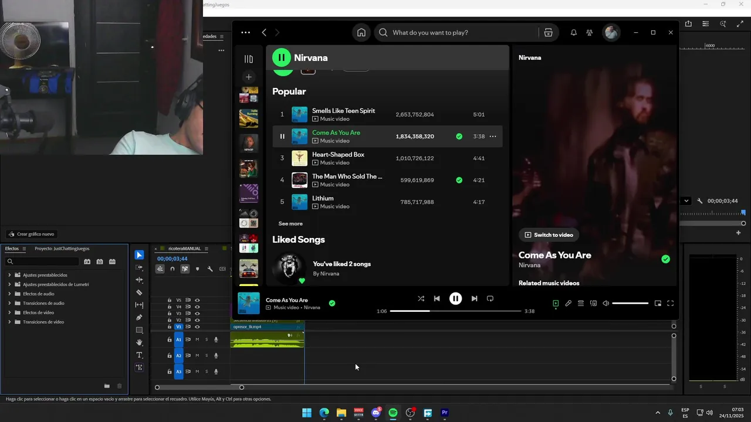Open Spotify three-dot main menu
This screenshot has height=422, width=751.
point(245,33)
